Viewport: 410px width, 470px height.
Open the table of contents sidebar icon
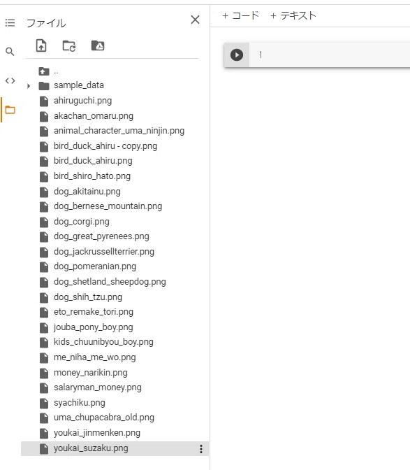[x=10, y=23]
